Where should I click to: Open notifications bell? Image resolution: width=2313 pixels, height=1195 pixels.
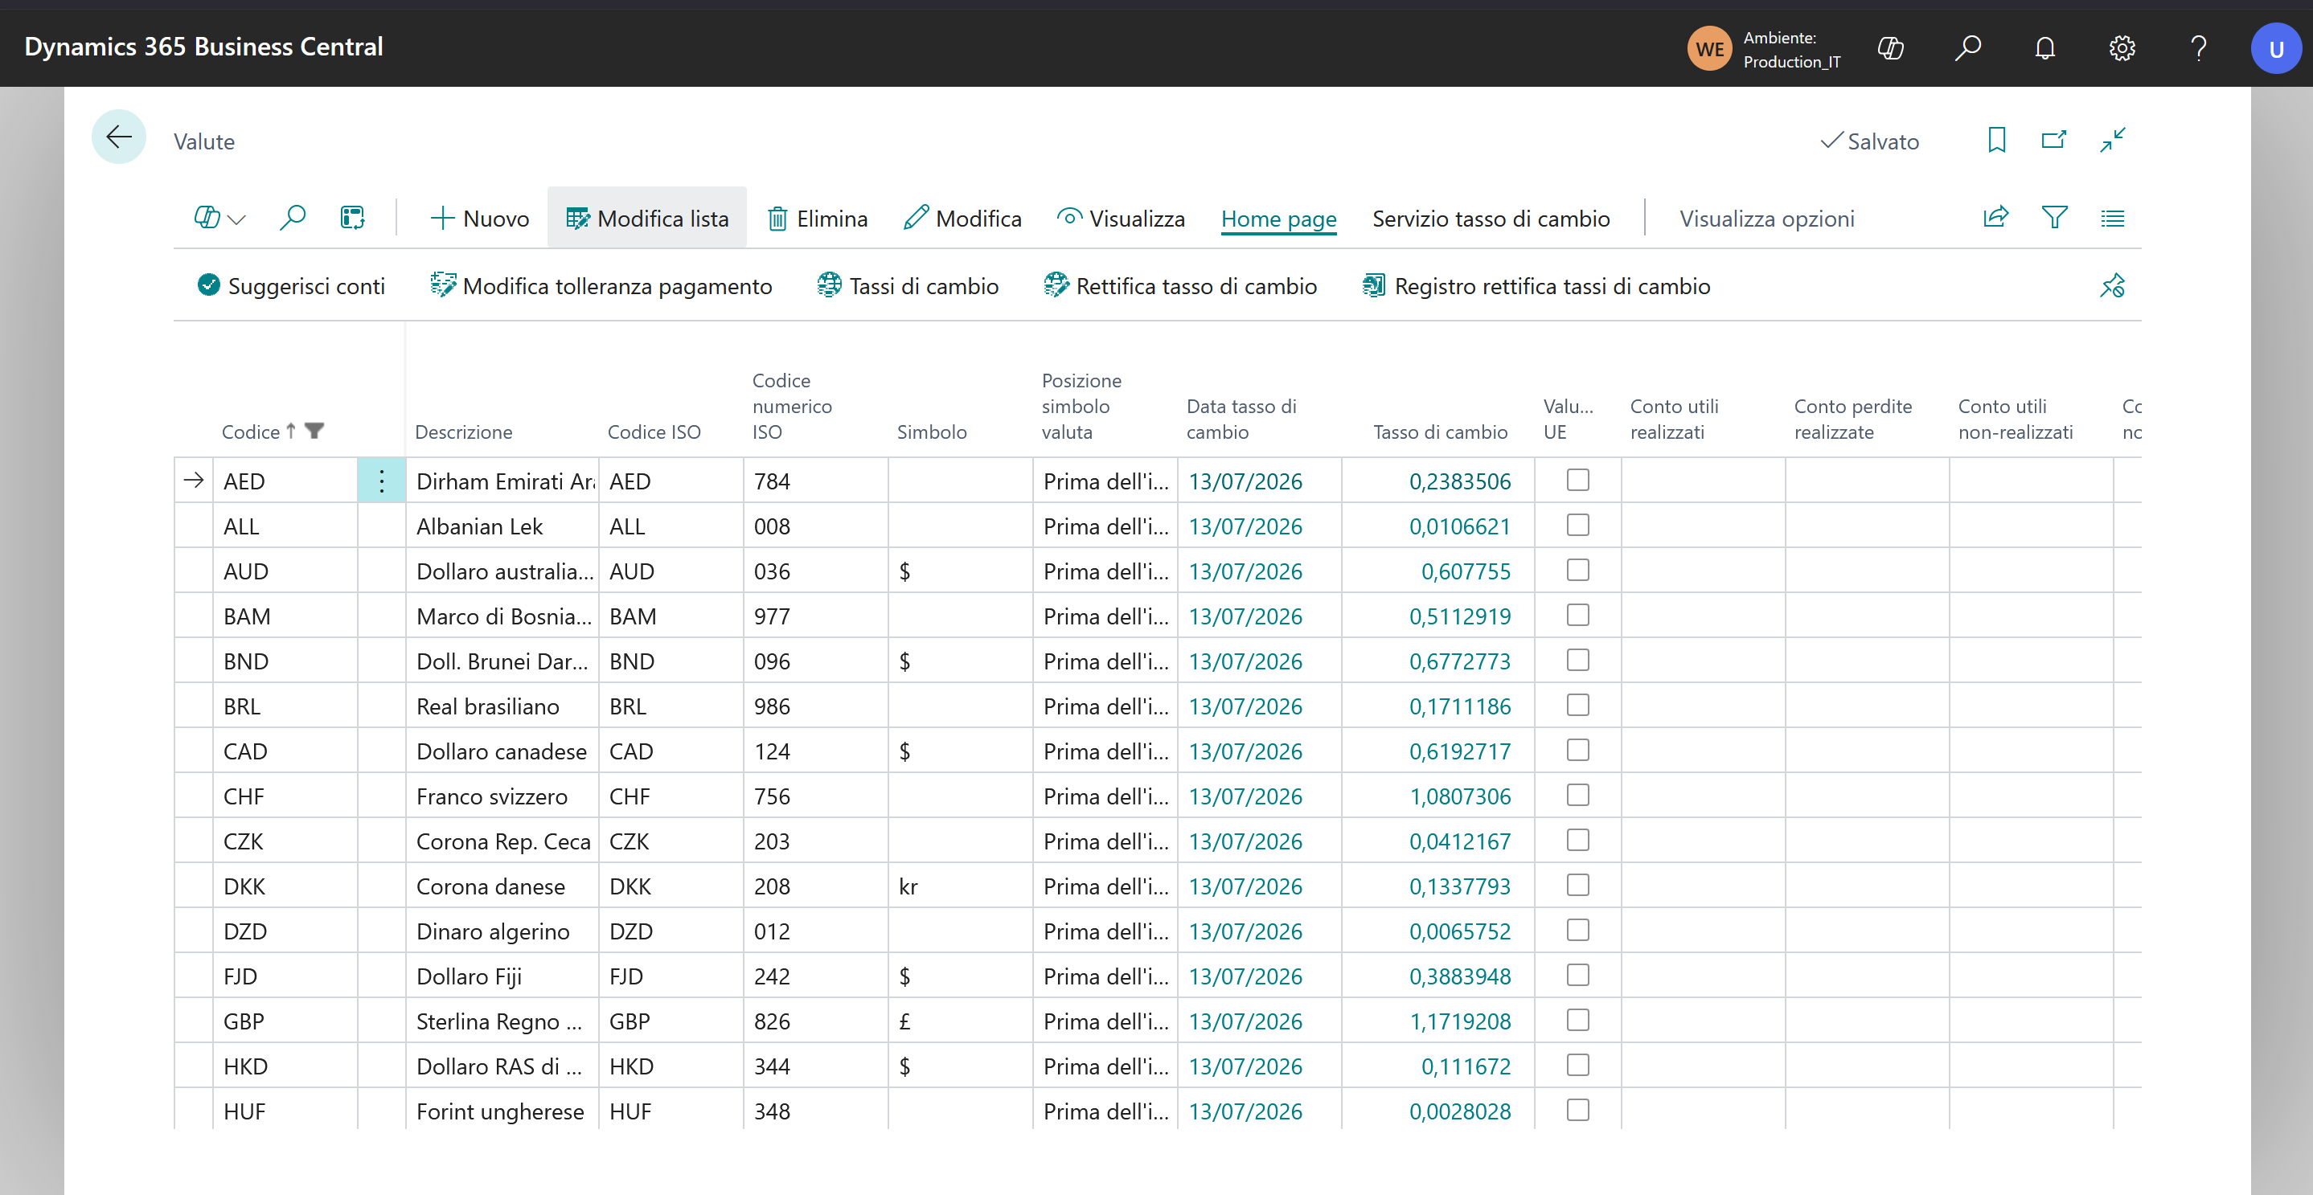(2045, 47)
